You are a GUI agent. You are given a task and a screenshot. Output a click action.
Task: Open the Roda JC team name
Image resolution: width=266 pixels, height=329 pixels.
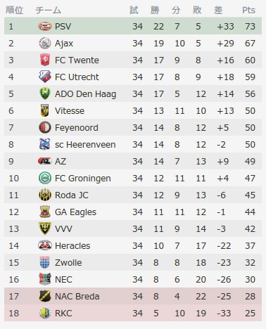click(x=72, y=195)
